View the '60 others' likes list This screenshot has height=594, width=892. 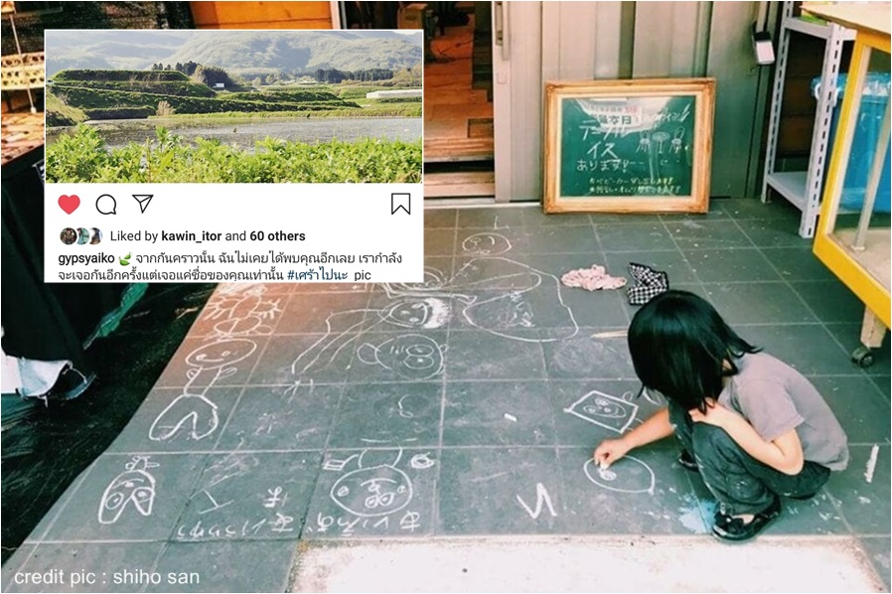pyautogui.click(x=277, y=236)
